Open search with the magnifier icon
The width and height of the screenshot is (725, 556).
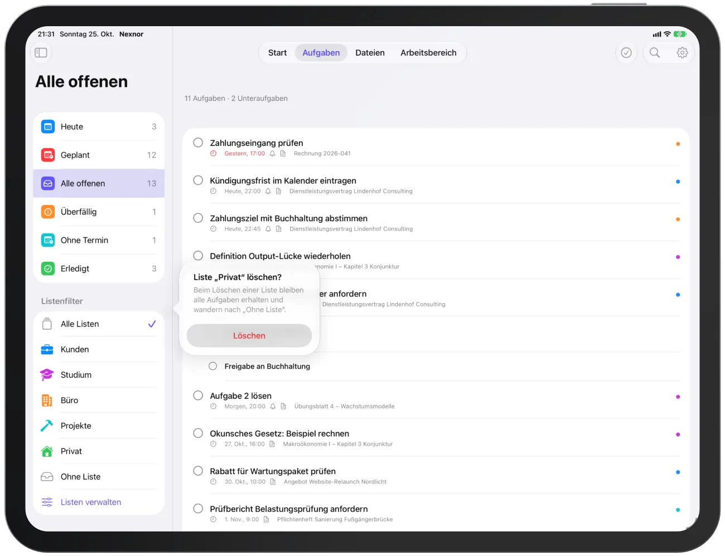pos(655,53)
